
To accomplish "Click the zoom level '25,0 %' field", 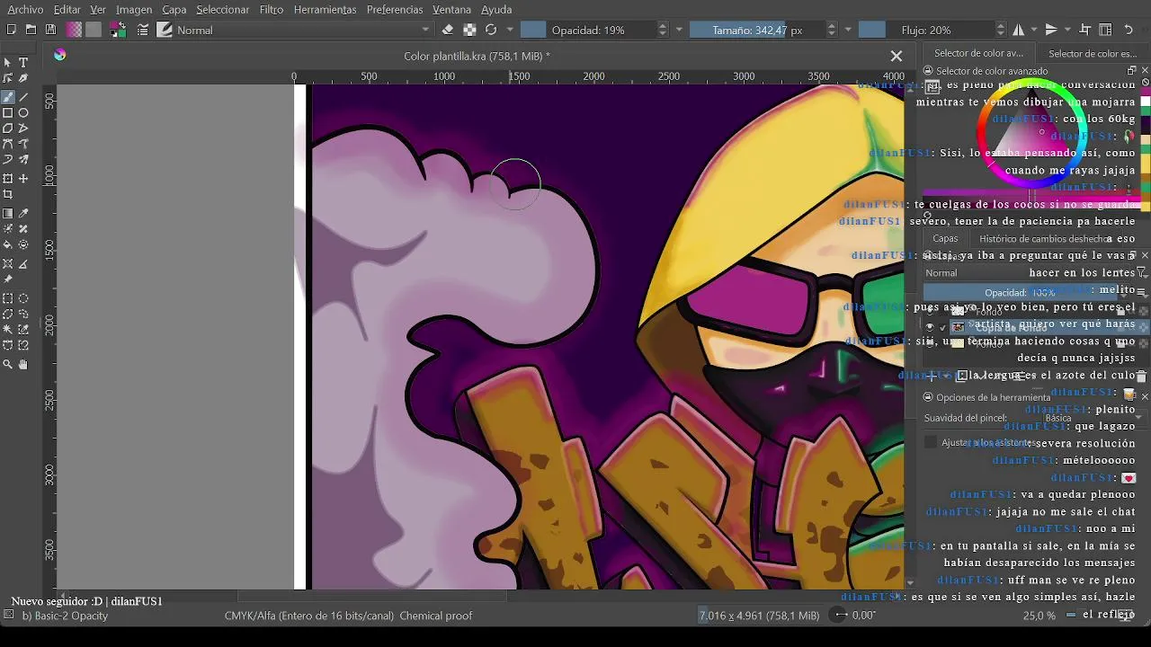I will pyautogui.click(x=1039, y=616).
